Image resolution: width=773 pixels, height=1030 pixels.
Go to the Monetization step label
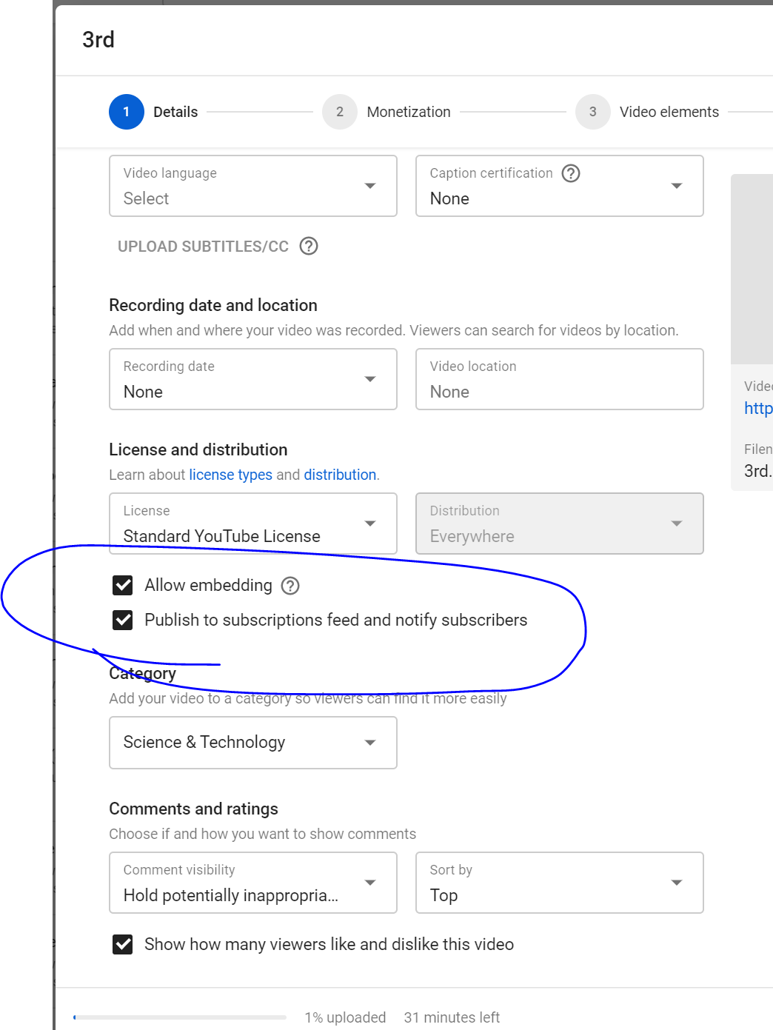coord(409,112)
